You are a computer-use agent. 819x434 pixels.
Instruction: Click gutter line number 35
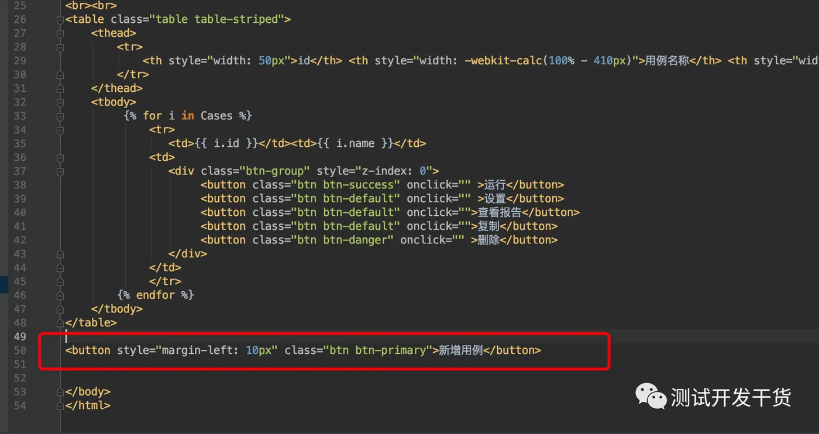[x=20, y=143]
